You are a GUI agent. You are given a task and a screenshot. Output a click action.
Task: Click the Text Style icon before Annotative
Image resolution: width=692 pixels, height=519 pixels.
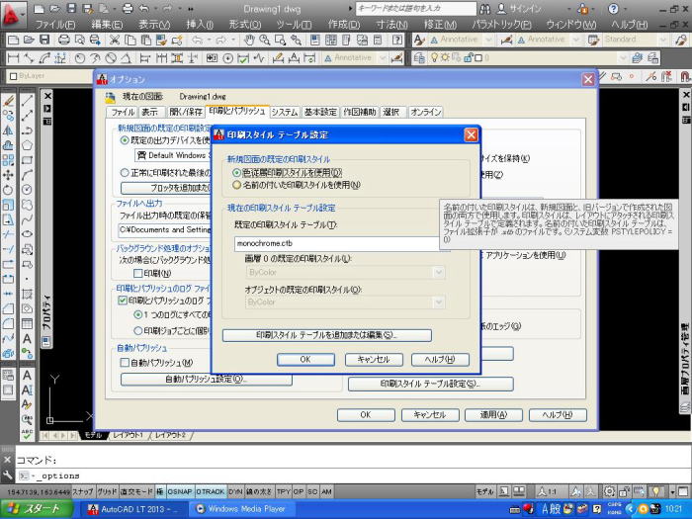(419, 41)
